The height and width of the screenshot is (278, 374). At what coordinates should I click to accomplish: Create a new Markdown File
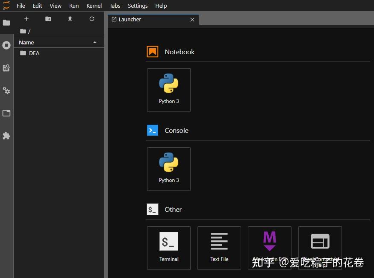[x=269, y=248]
